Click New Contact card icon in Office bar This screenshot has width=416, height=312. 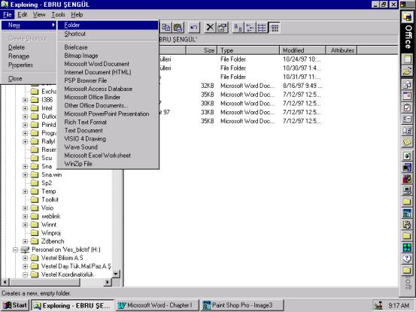click(x=407, y=119)
